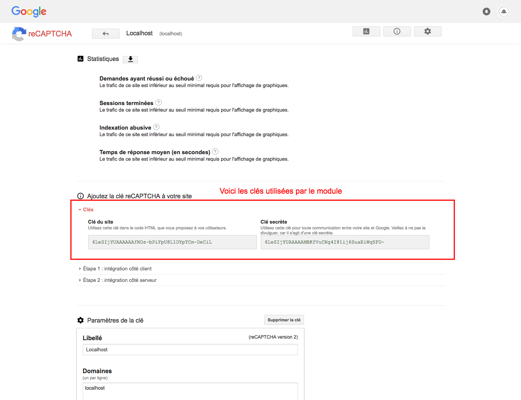Open settings gear icon in header
This screenshot has height=400, width=521.
pos(427,31)
